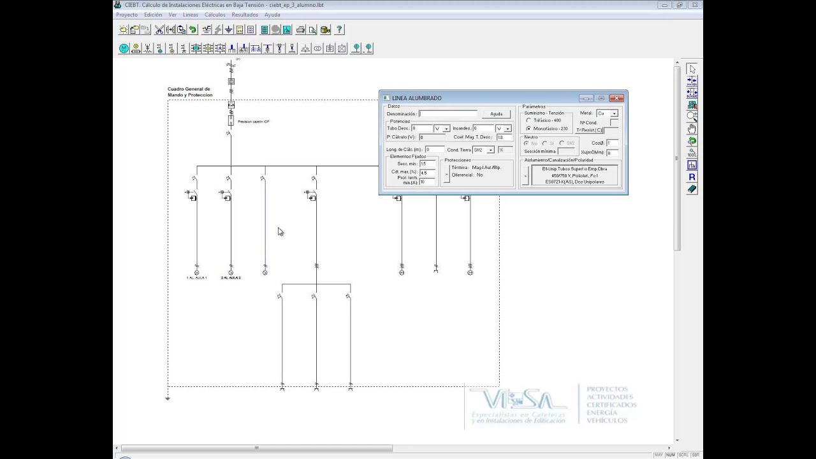
Task: Click the Print toolbar icon
Action: coord(301,29)
